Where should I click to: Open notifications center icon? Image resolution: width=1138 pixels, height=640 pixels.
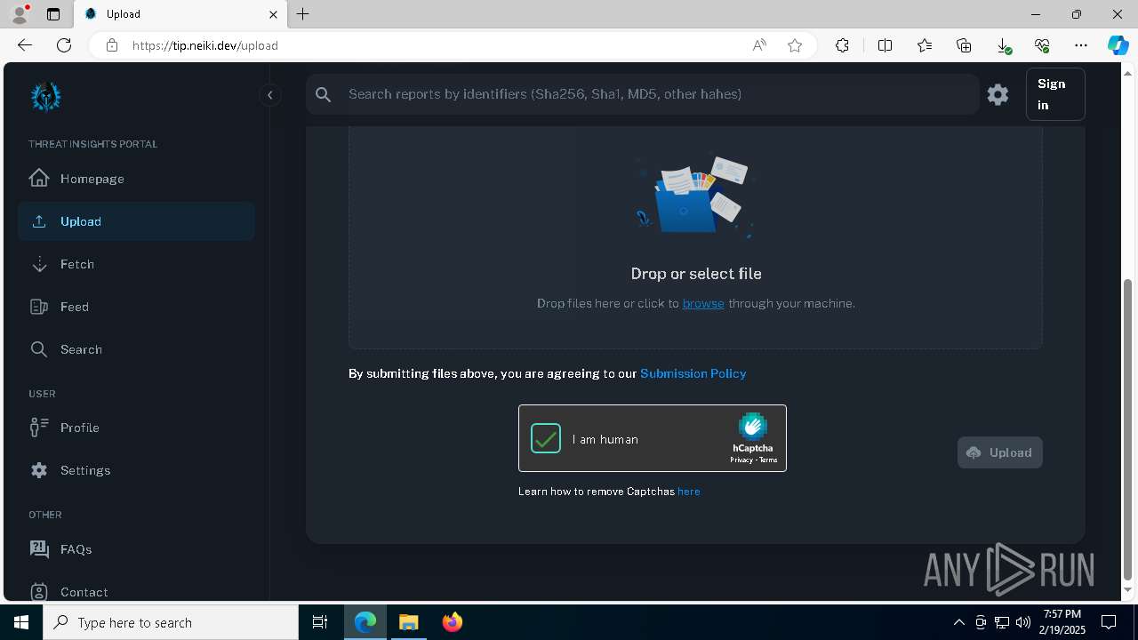tap(1109, 622)
